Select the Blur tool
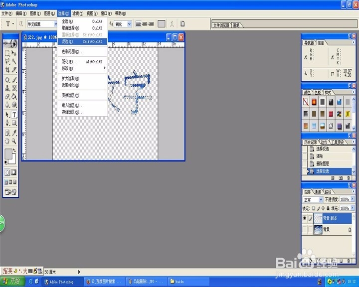Image resolution: width=359 pixels, height=287 pixels. (7, 104)
